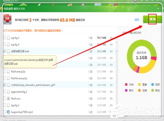The image size is (164, 121).
Task: Click the flash.ocx component icon
Action: point(8,98)
